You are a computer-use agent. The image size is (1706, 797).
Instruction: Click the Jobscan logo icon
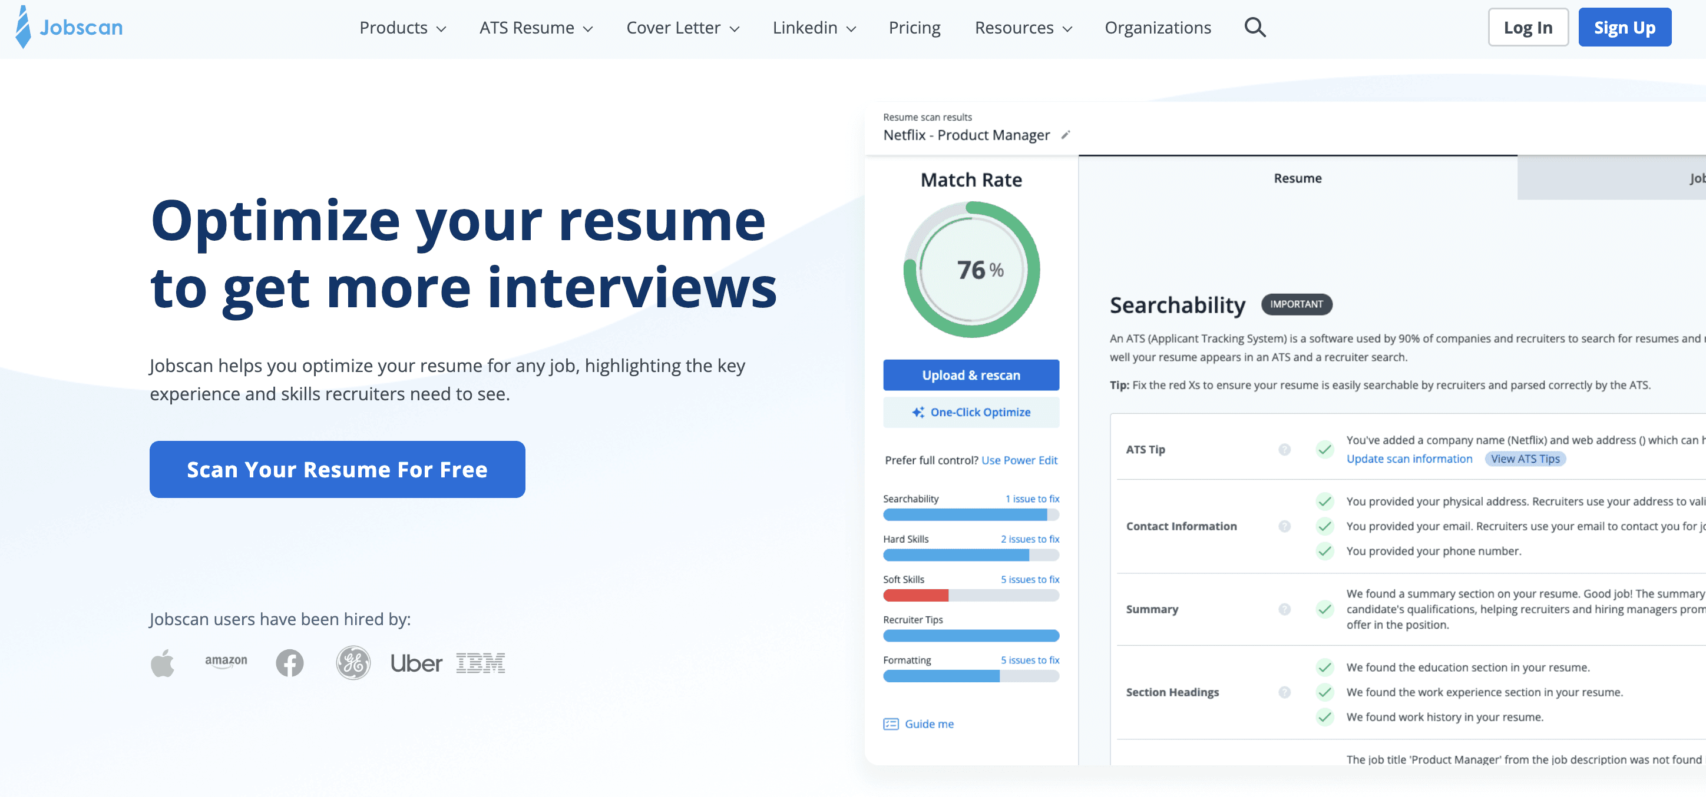tap(23, 27)
